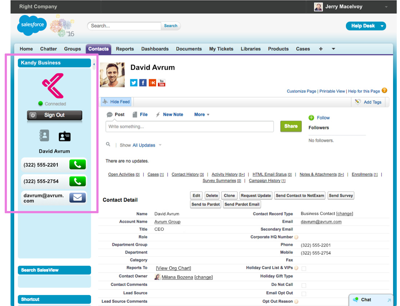
Task: Open the orange Klout icon
Action: click(x=152, y=83)
